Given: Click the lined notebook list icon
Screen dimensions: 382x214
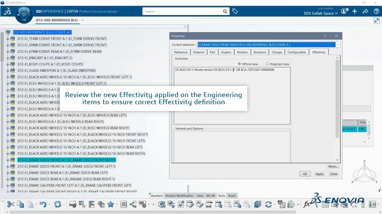Looking at the screenshot, I should [x=123, y=204].
